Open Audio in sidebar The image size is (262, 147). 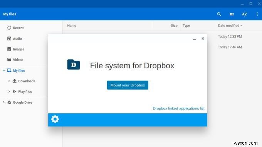17,39
